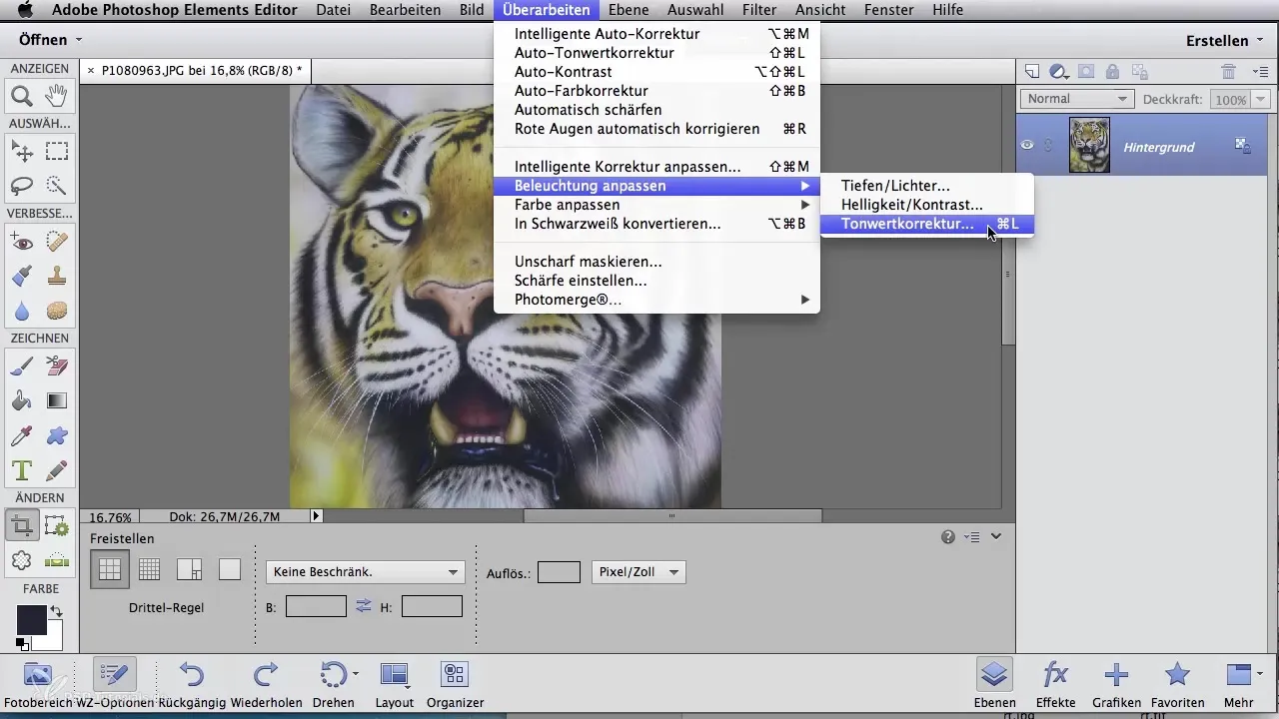Select the Lasso tool
Image resolution: width=1279 pixels, height=719 pixels.
click(x=22, y=186)
